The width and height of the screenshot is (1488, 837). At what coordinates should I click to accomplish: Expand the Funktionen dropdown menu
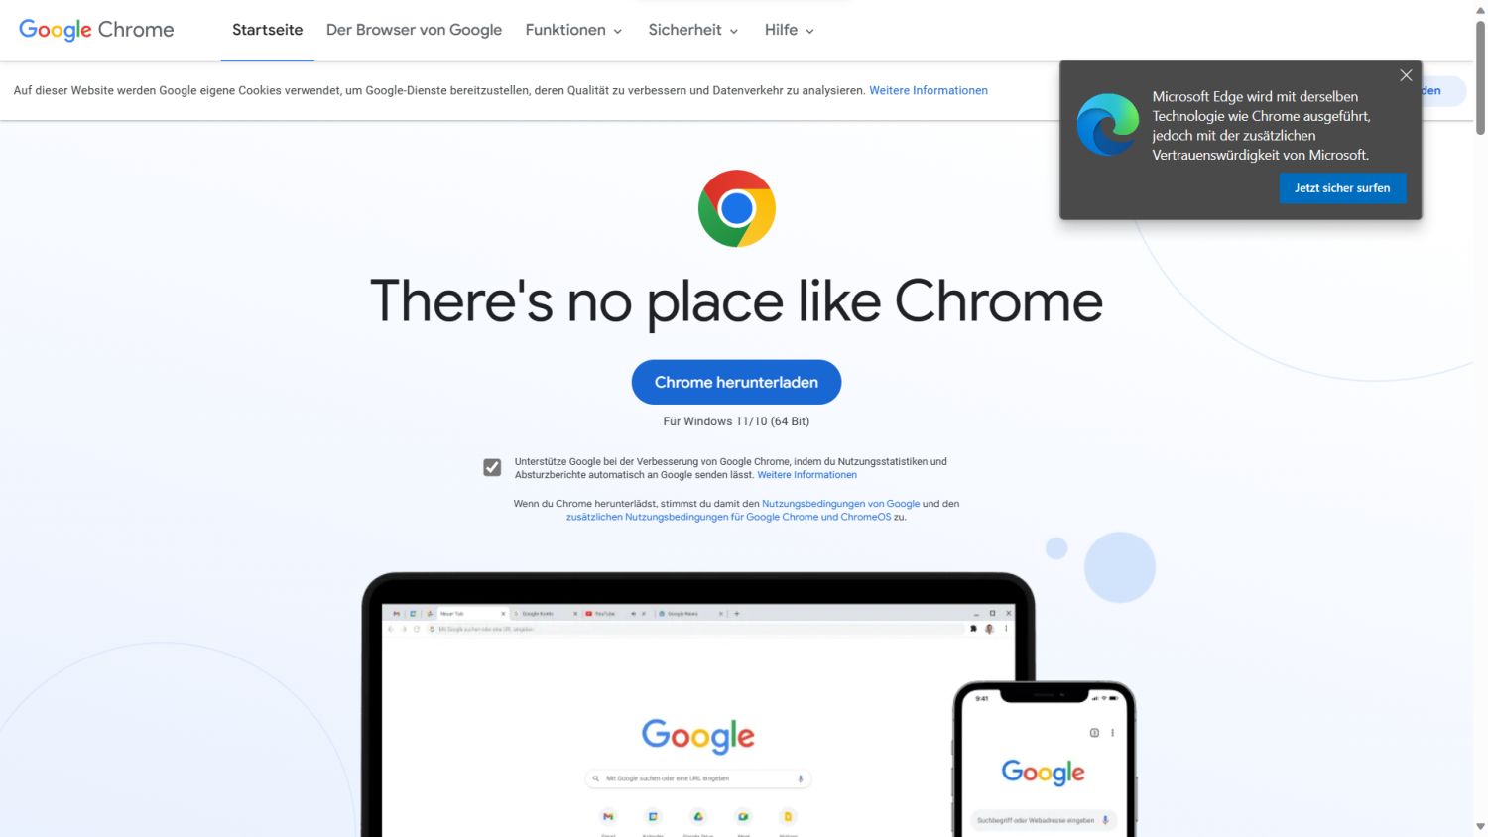[x=573, y=30]
